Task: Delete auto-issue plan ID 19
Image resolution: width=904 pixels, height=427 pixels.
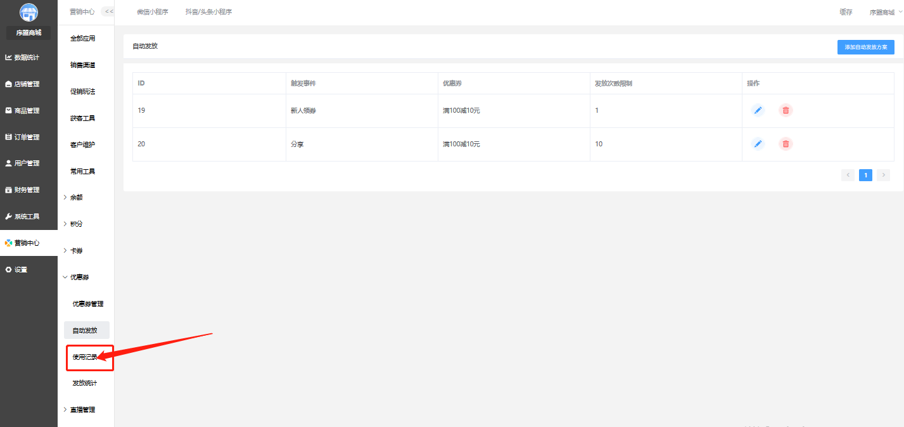Action: pos(786,110)
